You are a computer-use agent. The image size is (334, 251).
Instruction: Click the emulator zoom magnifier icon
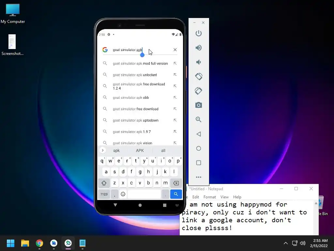199,120
